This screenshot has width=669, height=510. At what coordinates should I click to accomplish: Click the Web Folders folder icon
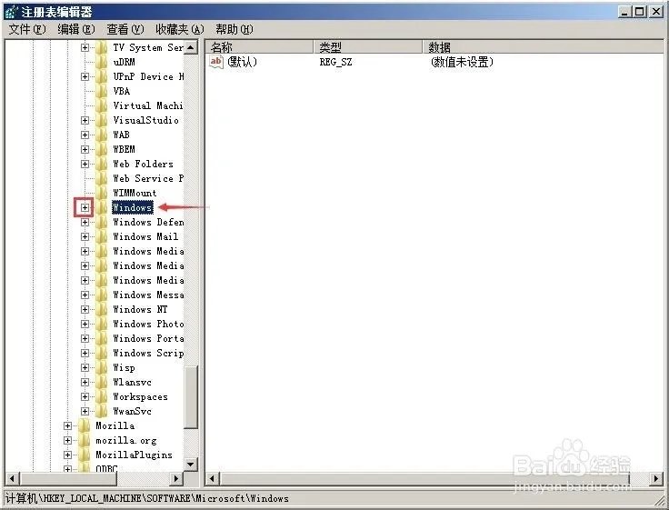(x=102, y=164)
